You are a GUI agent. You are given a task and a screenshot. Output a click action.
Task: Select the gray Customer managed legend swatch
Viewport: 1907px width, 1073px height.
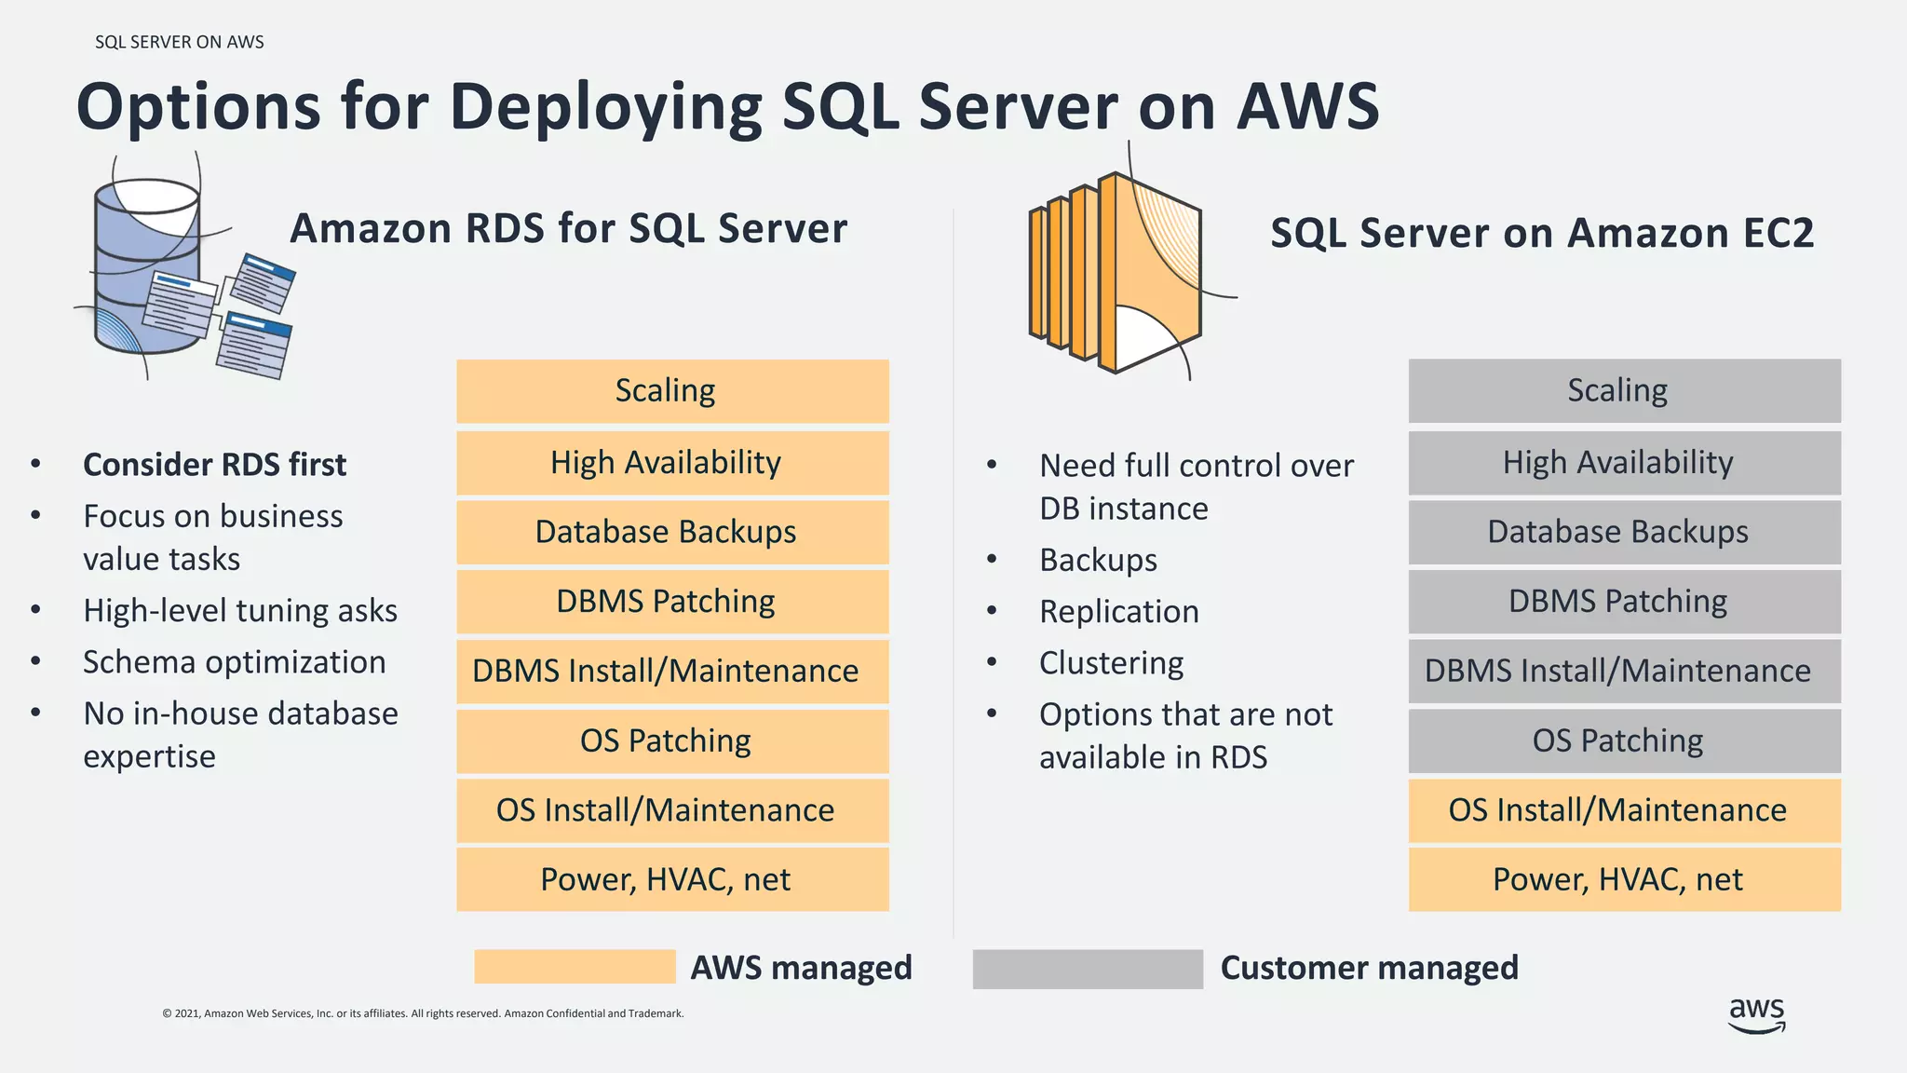click(x=1088, y=969)
